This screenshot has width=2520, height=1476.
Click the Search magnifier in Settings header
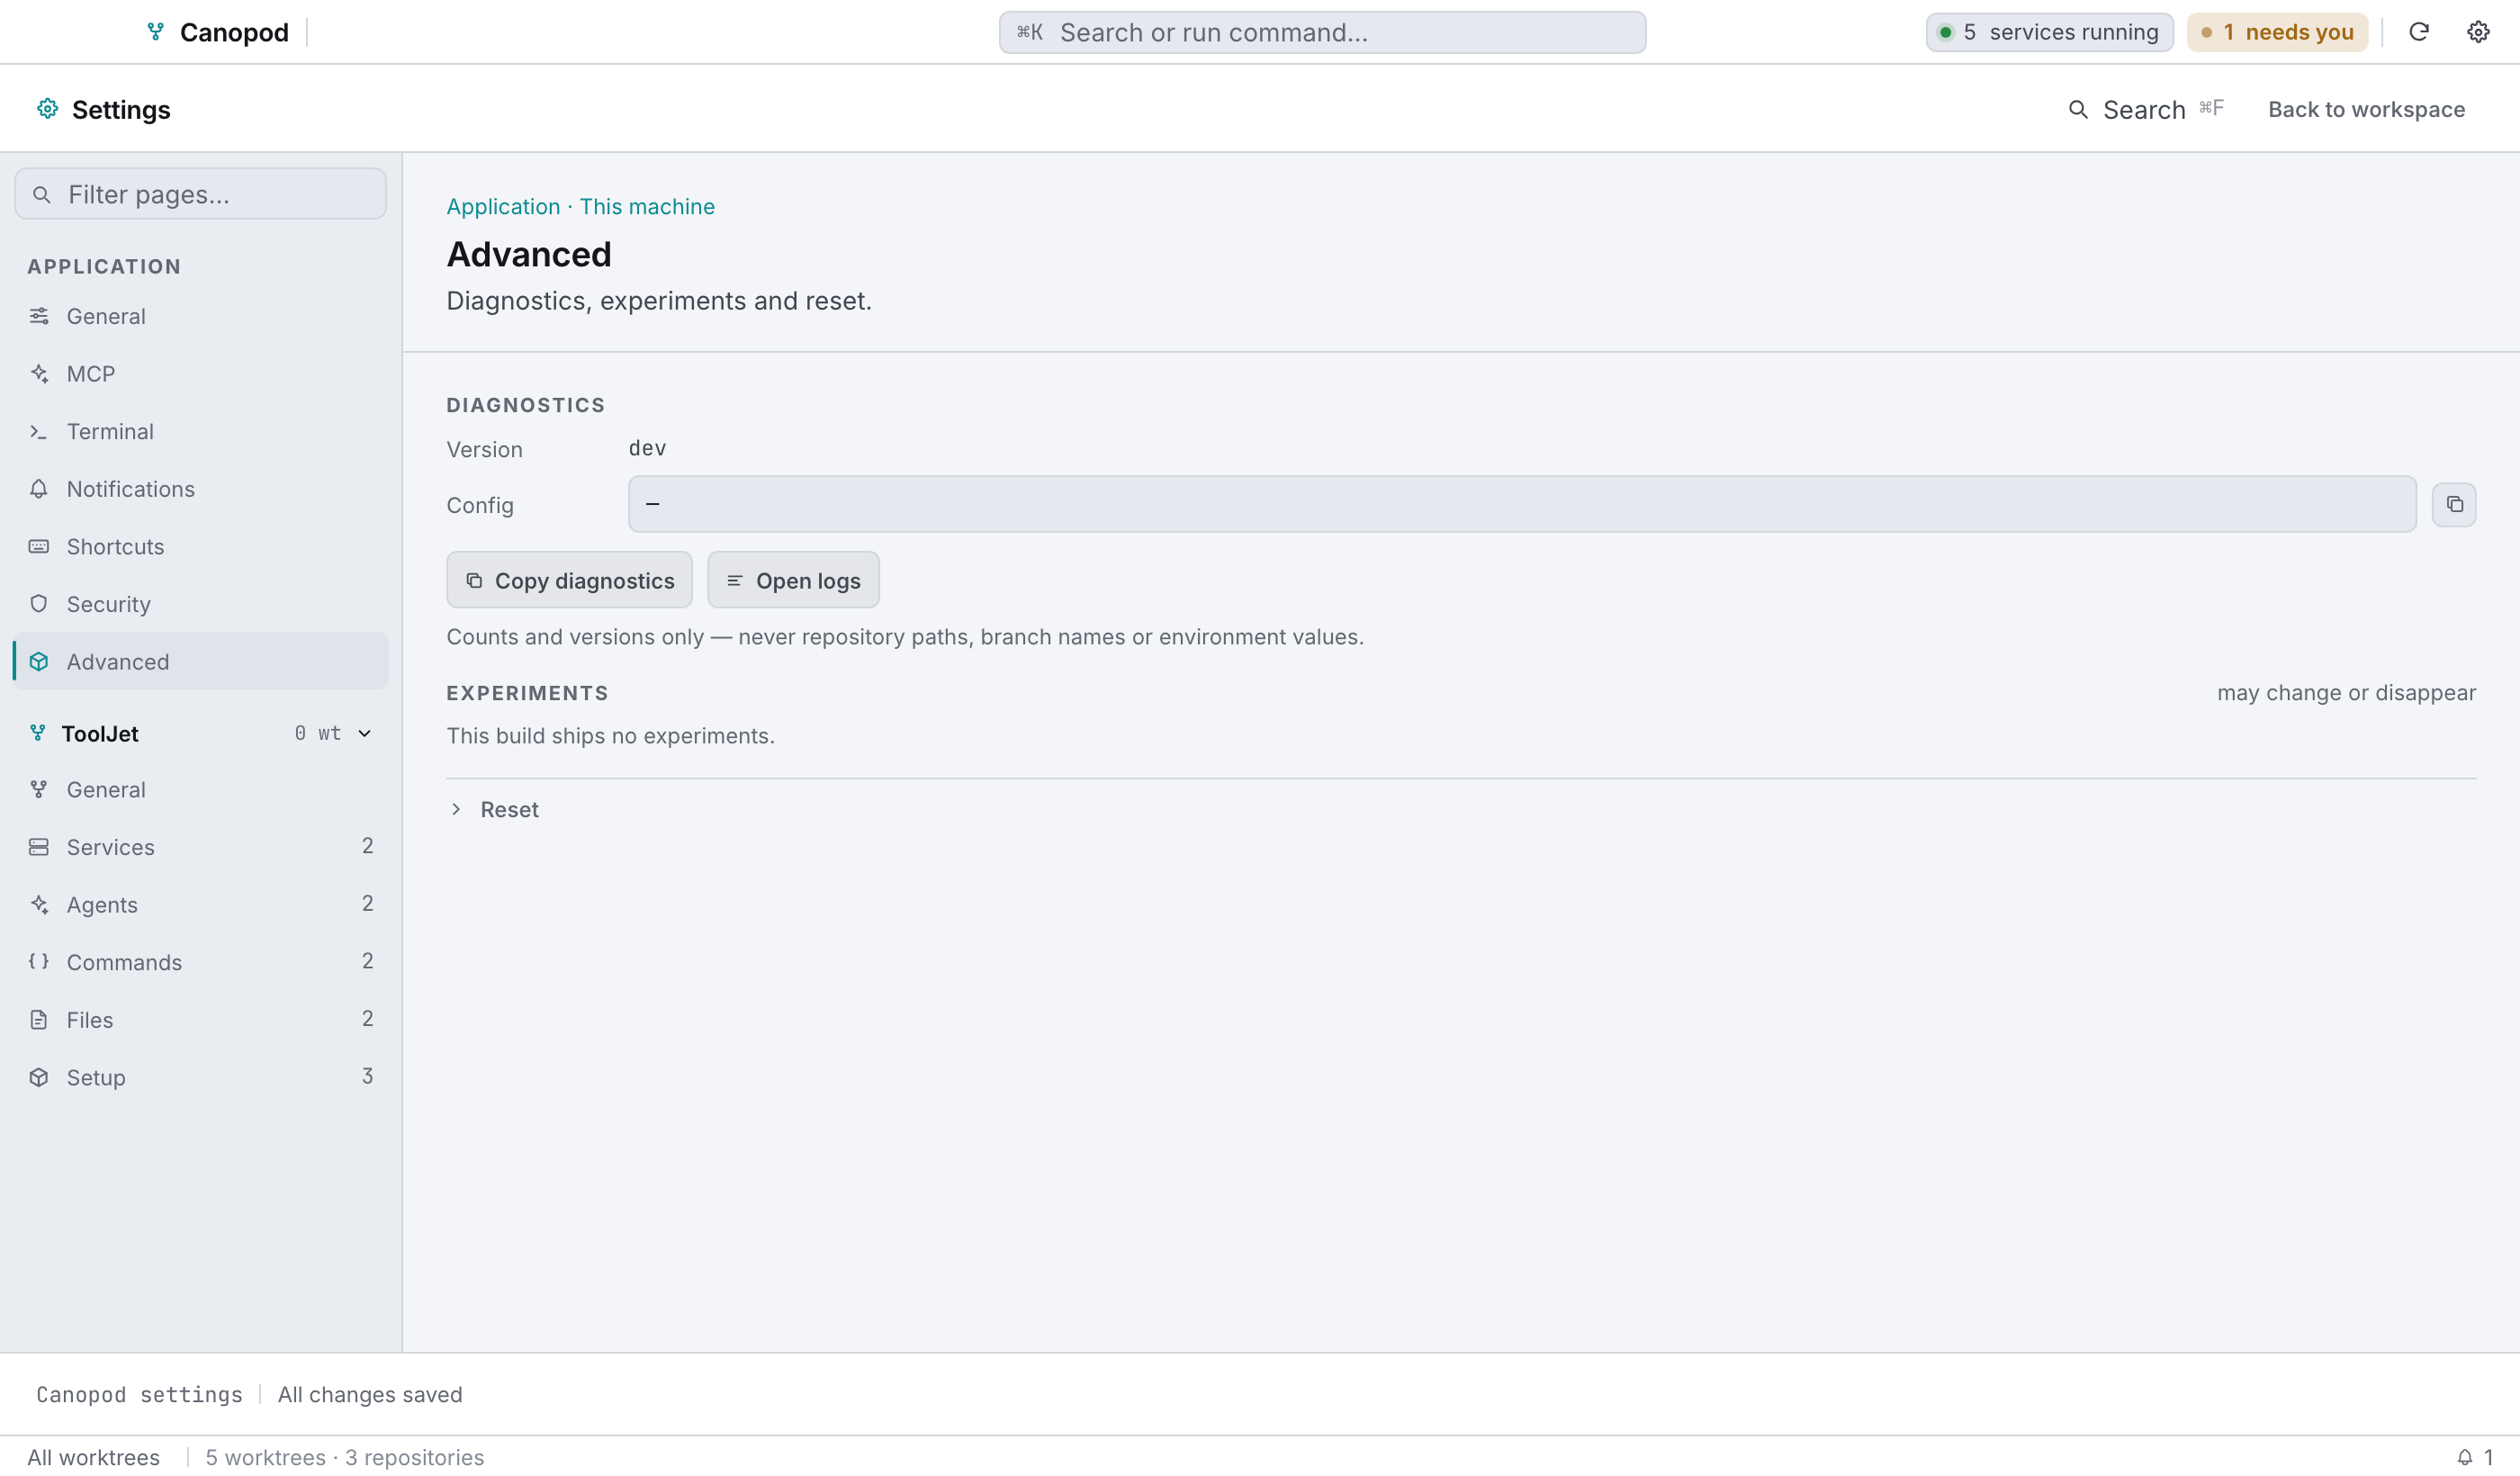pos(2078,109)
